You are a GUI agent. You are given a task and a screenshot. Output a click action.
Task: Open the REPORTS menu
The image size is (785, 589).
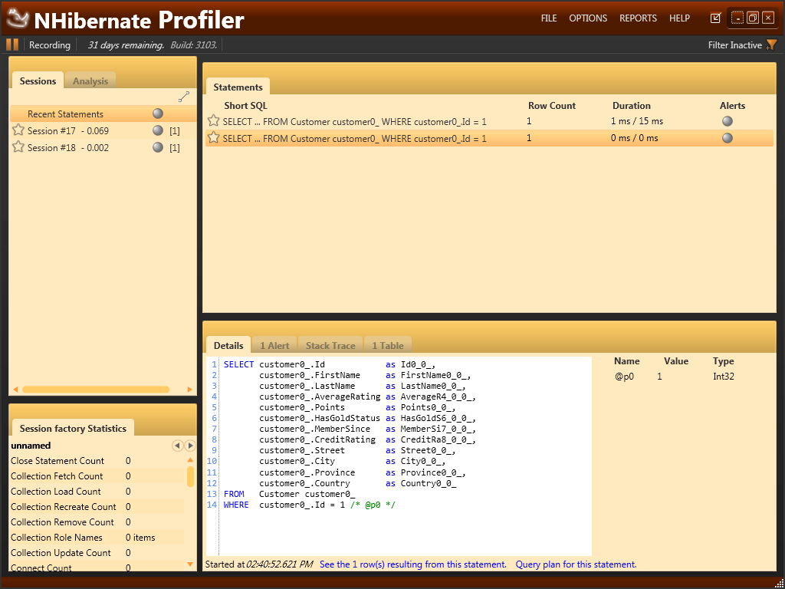click(638, 18)
